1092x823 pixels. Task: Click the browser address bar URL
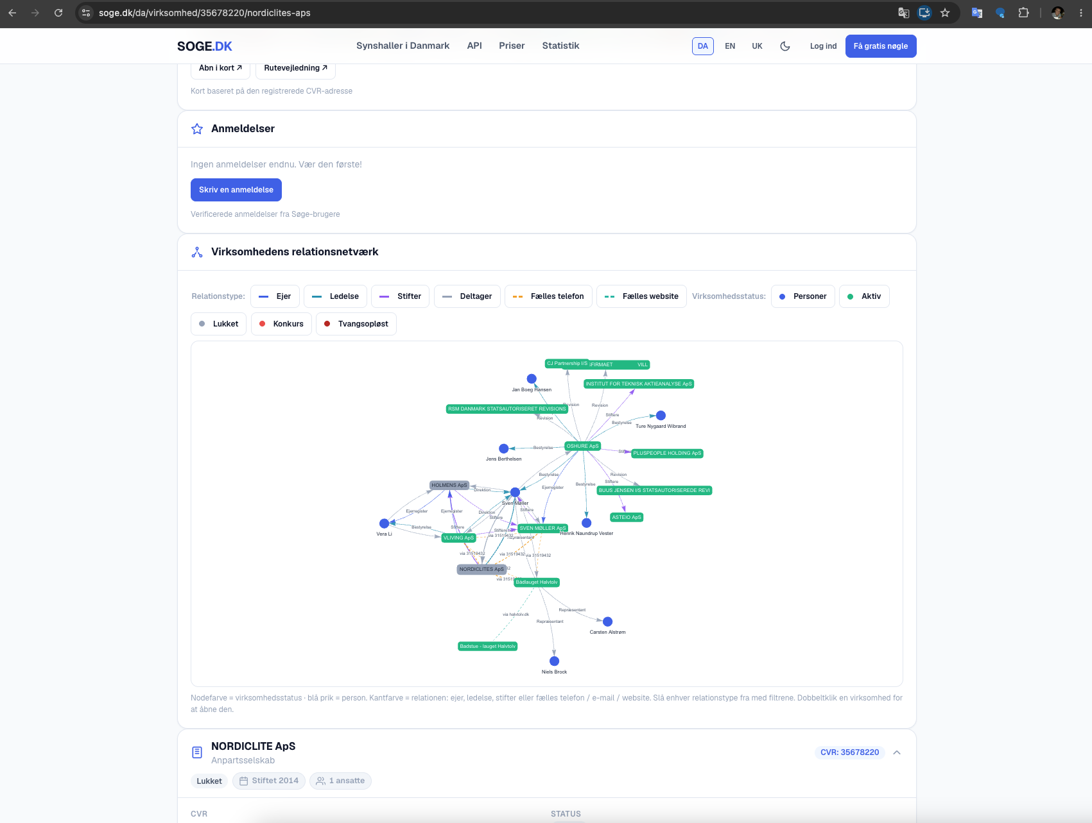click(x=204, y=13)
